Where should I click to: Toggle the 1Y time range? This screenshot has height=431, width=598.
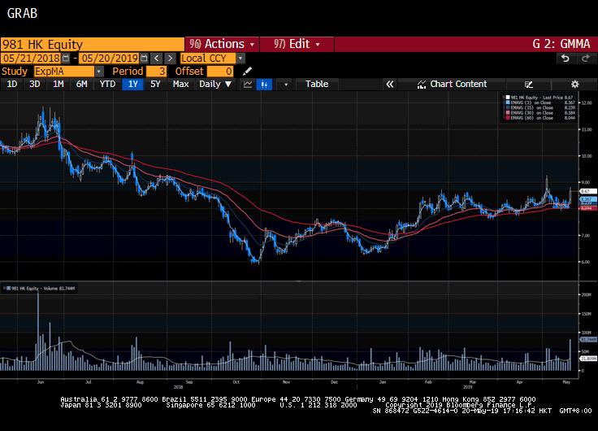click(x=132, y=84)
